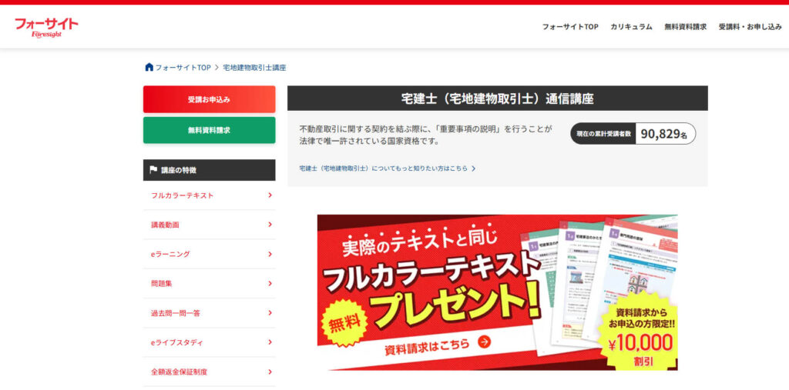Click the yellow 無料 burst badge

[x=345, y=322]
